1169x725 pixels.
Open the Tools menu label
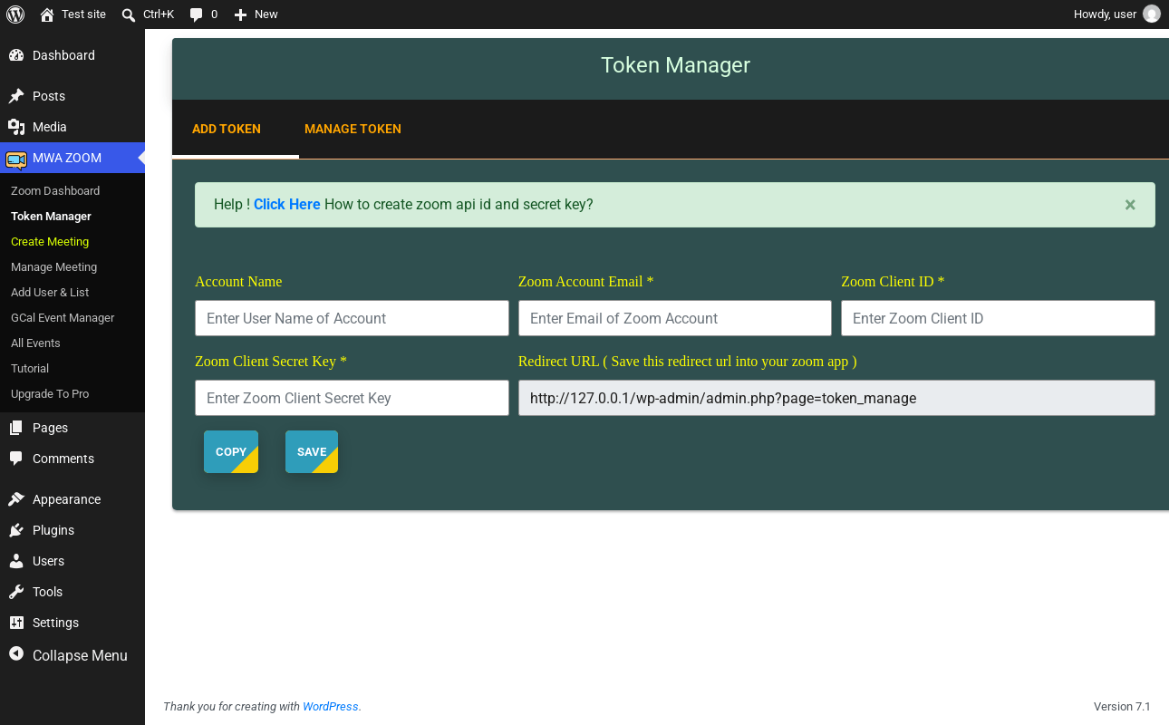(x=47, y=592)
